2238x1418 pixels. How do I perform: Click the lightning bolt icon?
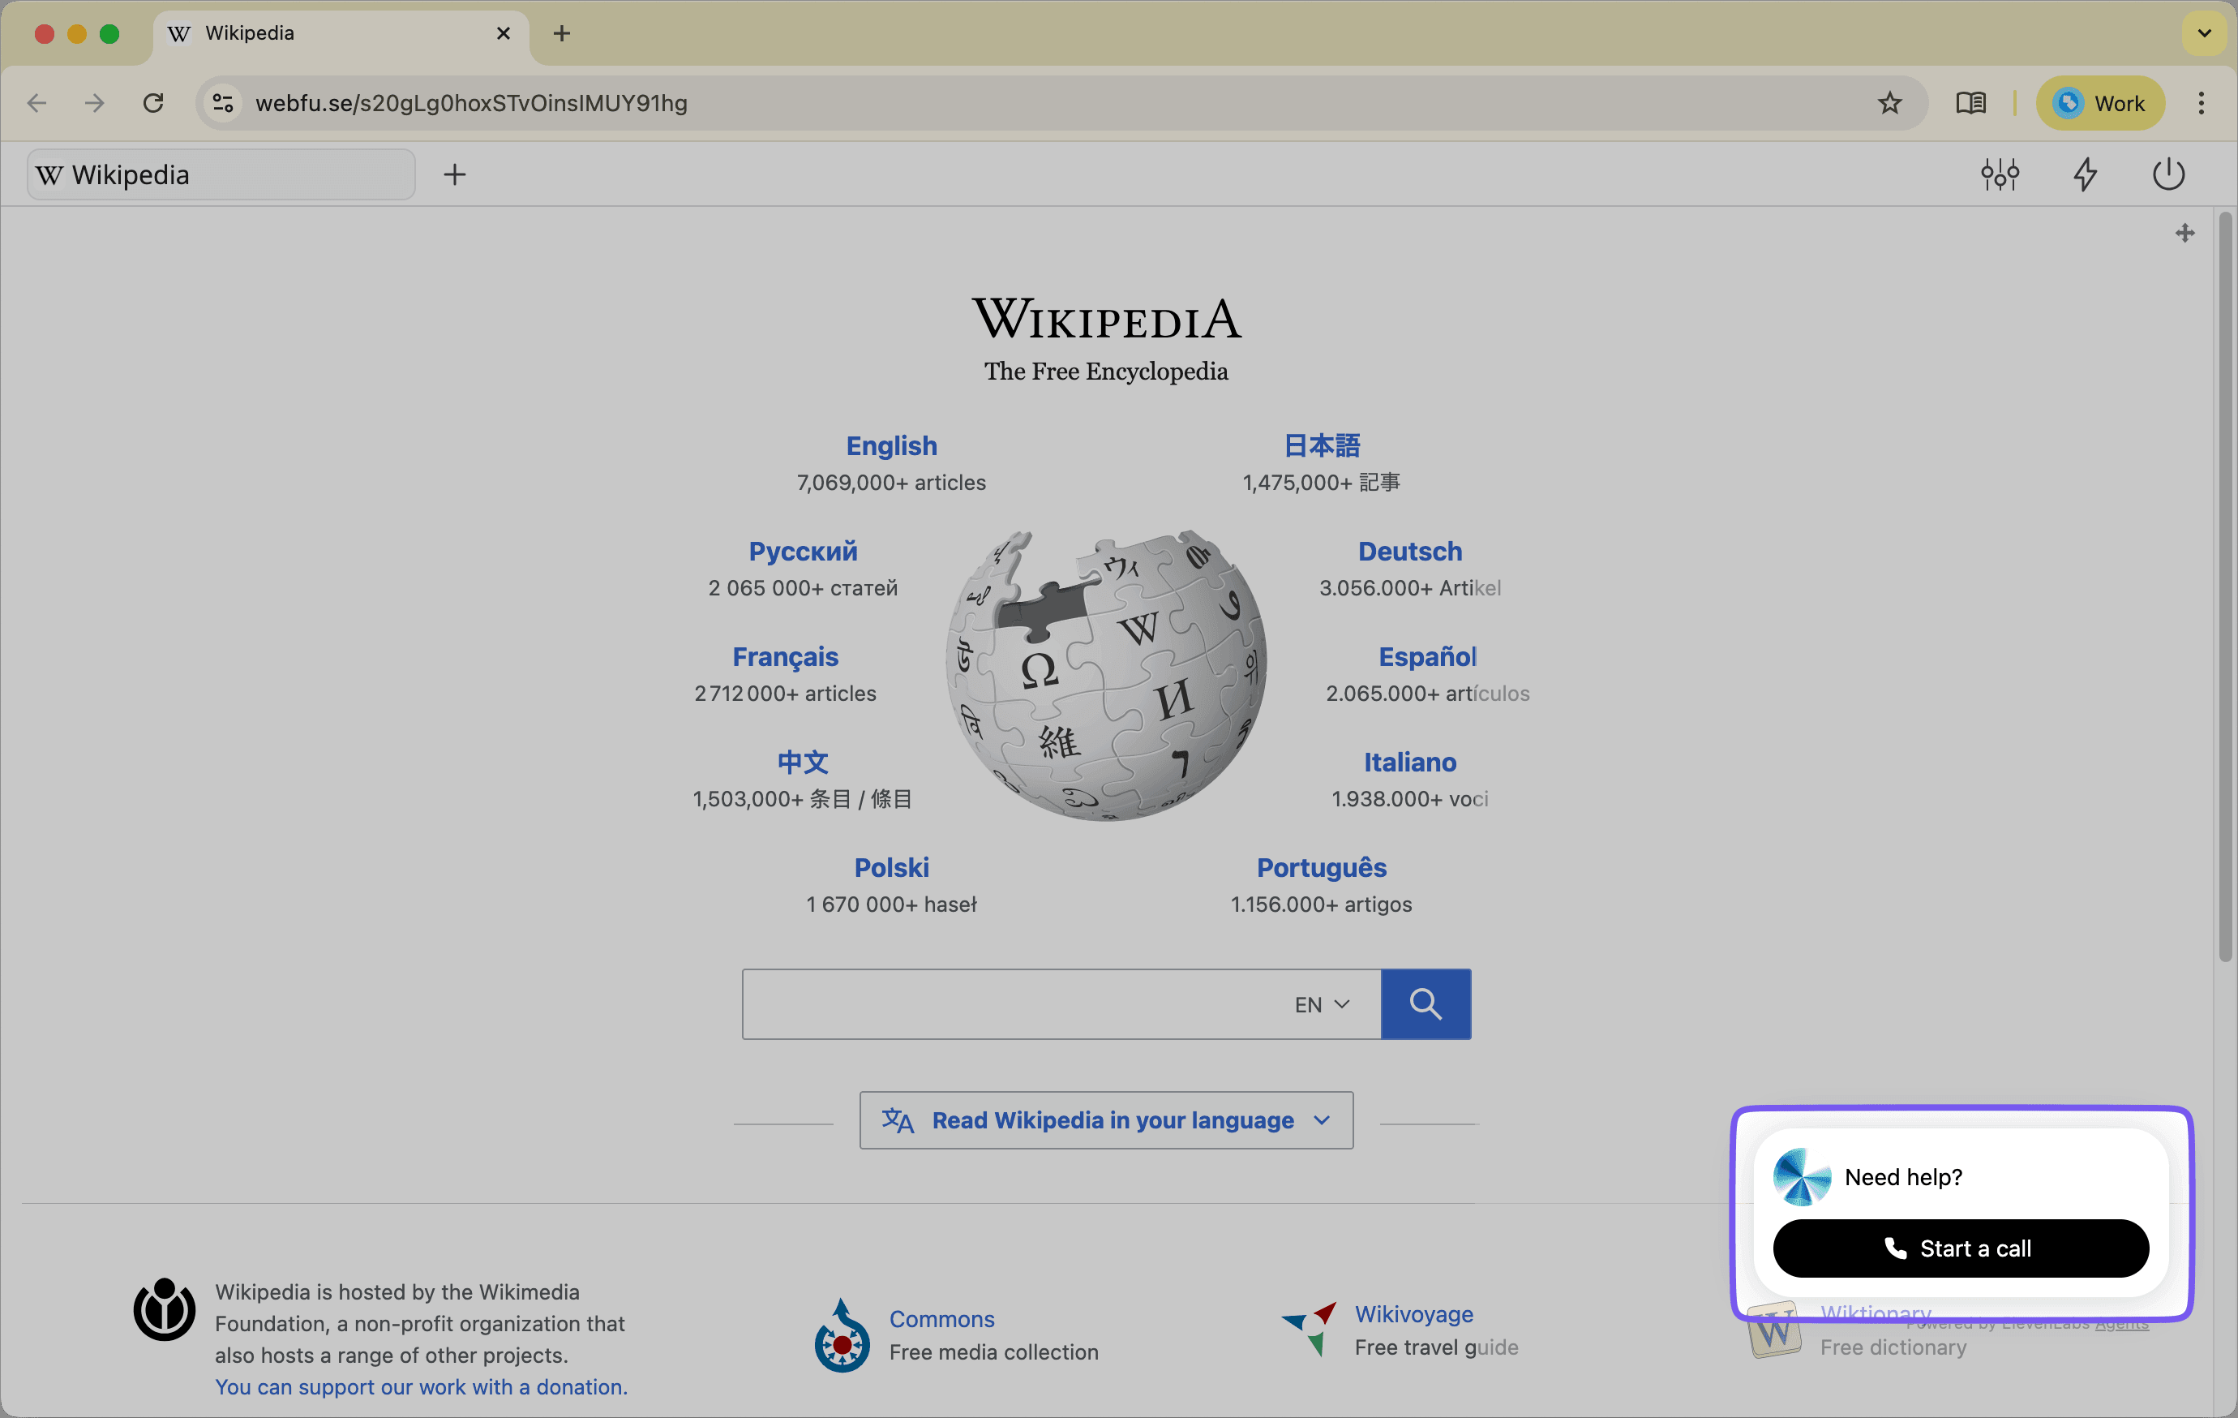[2085, 174]
